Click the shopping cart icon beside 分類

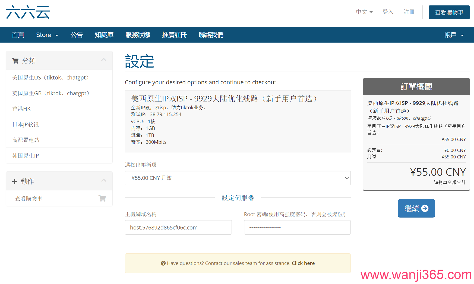(15, 61)
